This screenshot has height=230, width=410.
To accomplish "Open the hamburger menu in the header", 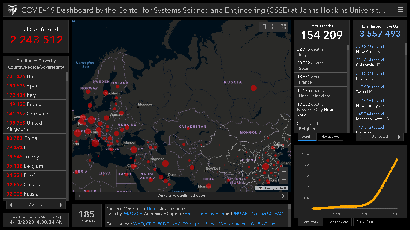I will (400, 10).
